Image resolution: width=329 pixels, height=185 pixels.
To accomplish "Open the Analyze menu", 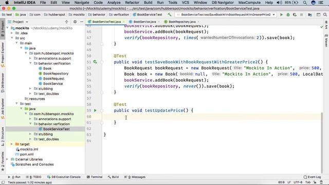I will (114, 3).
